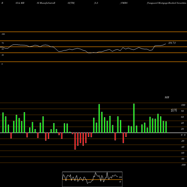Click the longest red negative MR bar

pyautogui.click(x=75, y=141)
